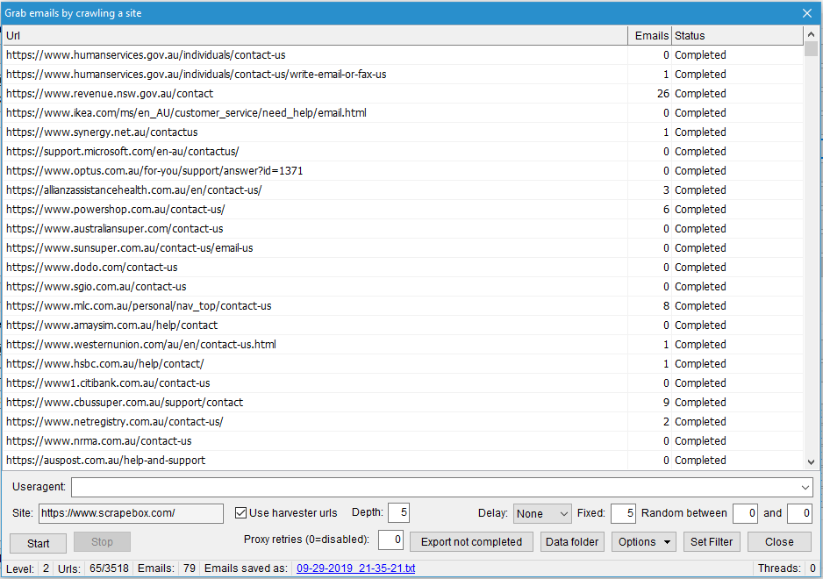This screenshot has height=579, width=823.
Task: Select the powershop.com.au contact-us row
Action: pyautogui.click(x=403, y=210)
